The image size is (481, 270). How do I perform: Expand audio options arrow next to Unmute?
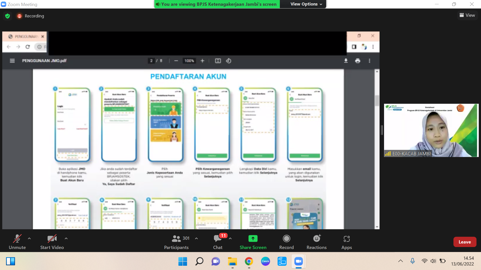click(29, 238)
